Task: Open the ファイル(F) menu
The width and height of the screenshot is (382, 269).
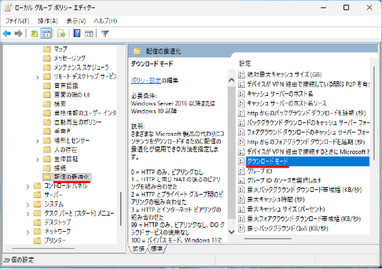Action: [18, 21]
